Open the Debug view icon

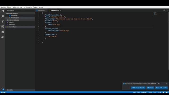3,26
